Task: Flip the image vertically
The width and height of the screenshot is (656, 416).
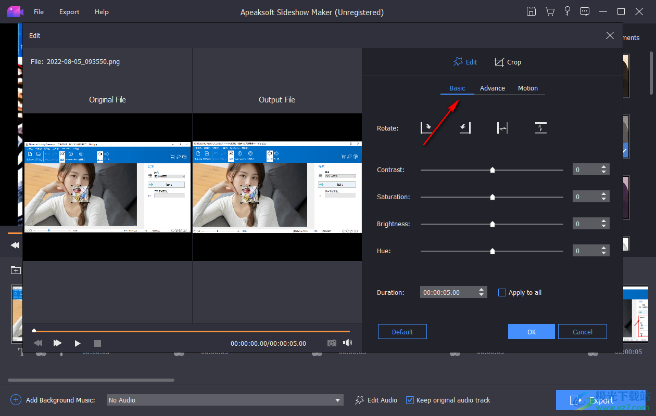Action: [x=541, y=128]
